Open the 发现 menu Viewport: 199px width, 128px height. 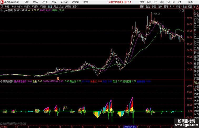54,2
